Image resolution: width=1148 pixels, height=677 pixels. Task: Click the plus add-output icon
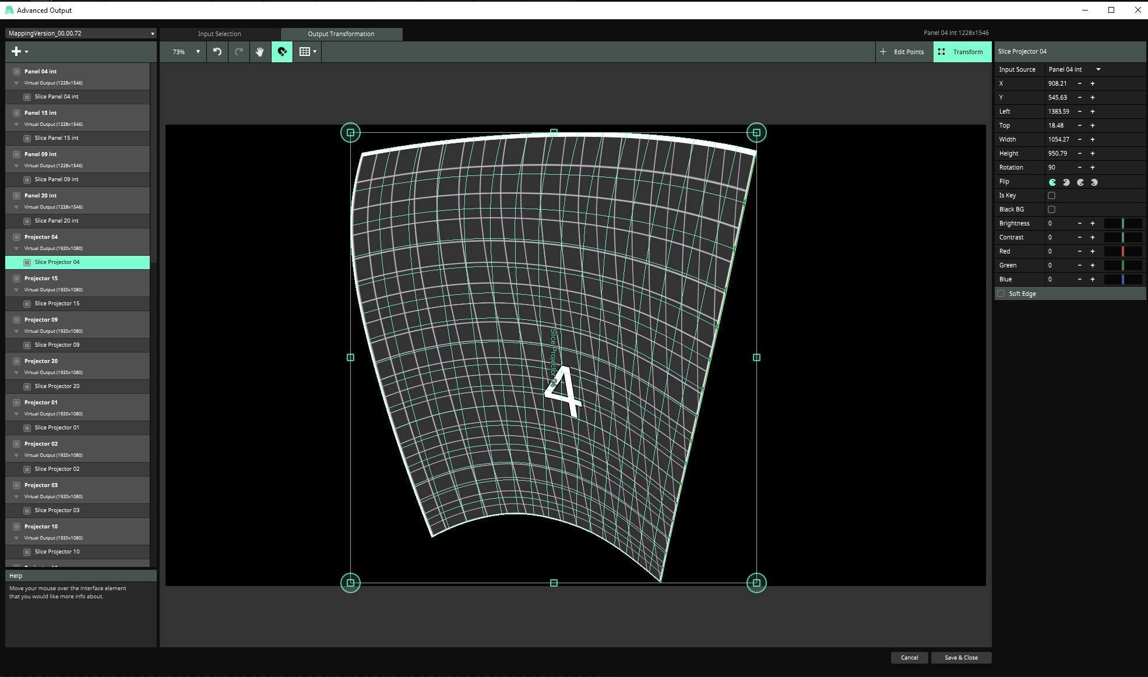click(x=16, y=52)
